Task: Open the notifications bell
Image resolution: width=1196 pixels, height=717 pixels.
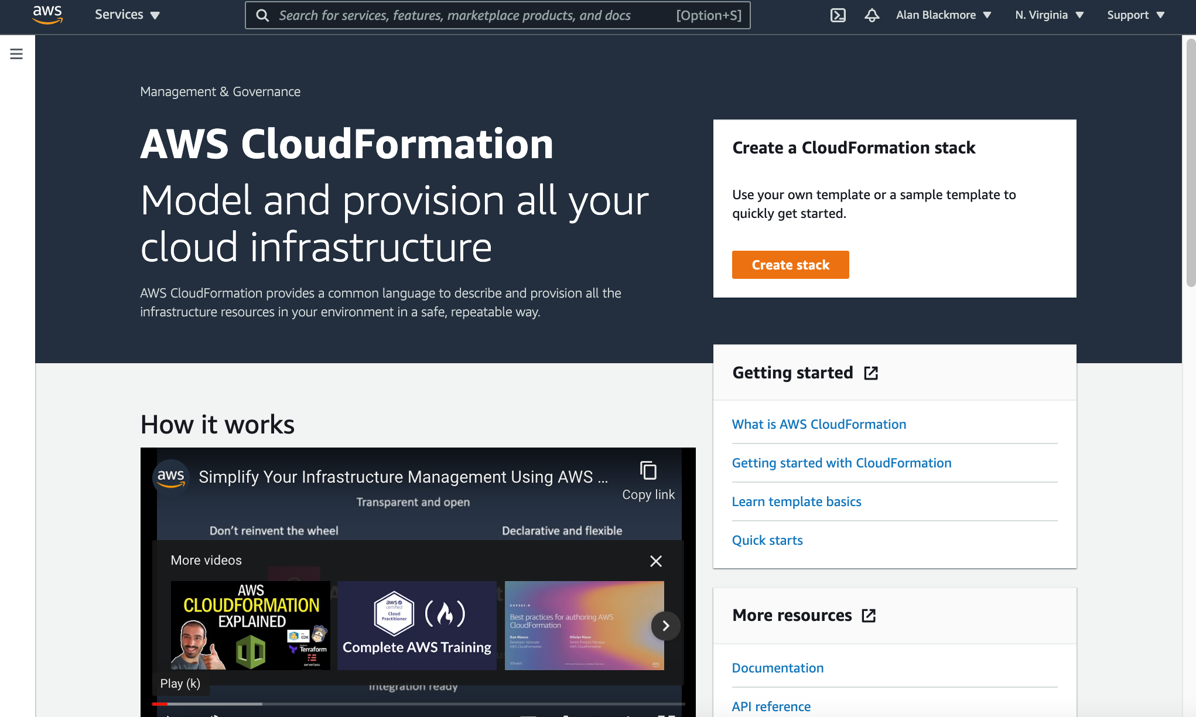Action: [x=872, y=16]
